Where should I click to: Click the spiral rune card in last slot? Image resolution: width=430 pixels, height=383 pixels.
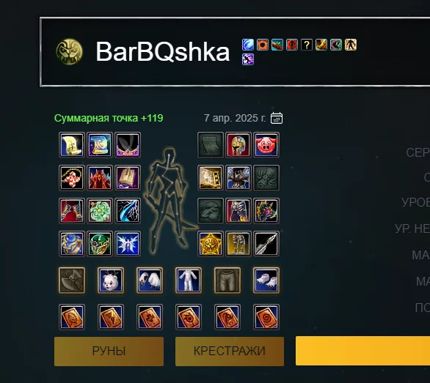[266, 317]
